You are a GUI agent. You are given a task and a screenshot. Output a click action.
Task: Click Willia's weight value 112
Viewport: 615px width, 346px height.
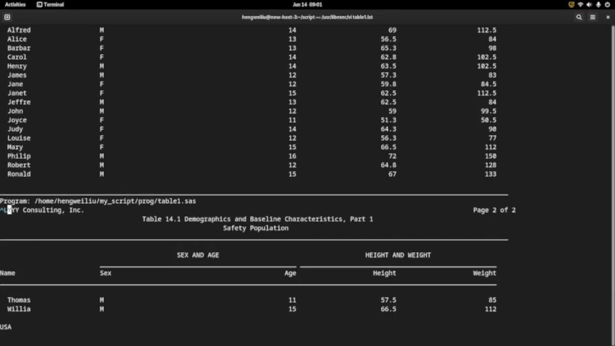[x=490, y=309]
